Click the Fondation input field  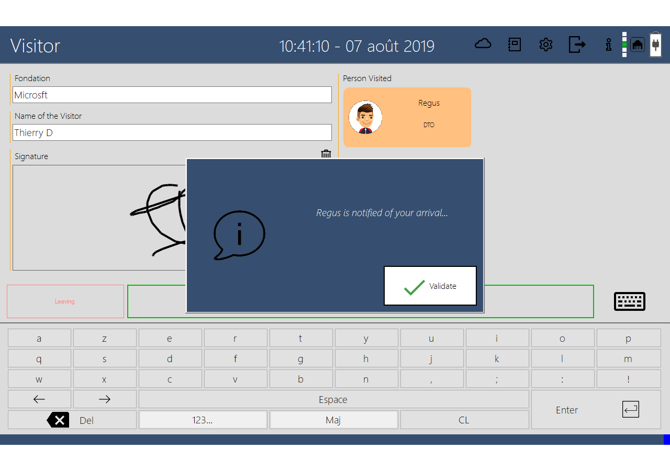(x=172, y=95)
